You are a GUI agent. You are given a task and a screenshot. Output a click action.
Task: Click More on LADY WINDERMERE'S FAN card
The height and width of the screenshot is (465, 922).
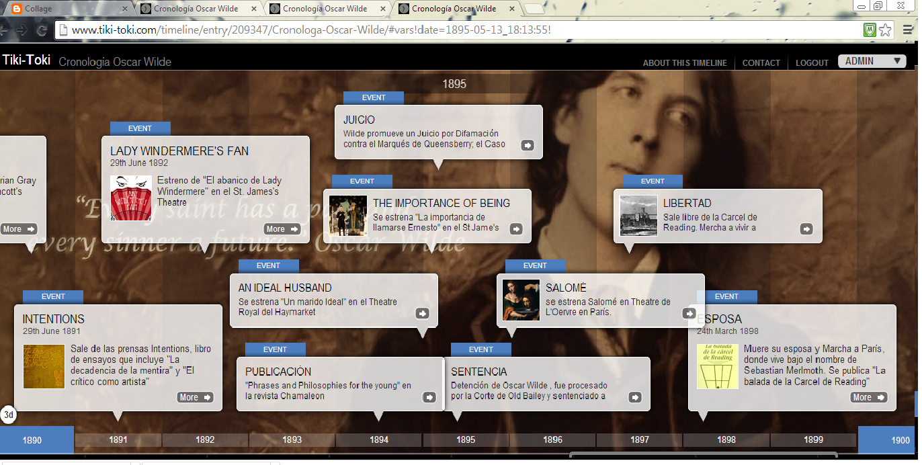282,229
